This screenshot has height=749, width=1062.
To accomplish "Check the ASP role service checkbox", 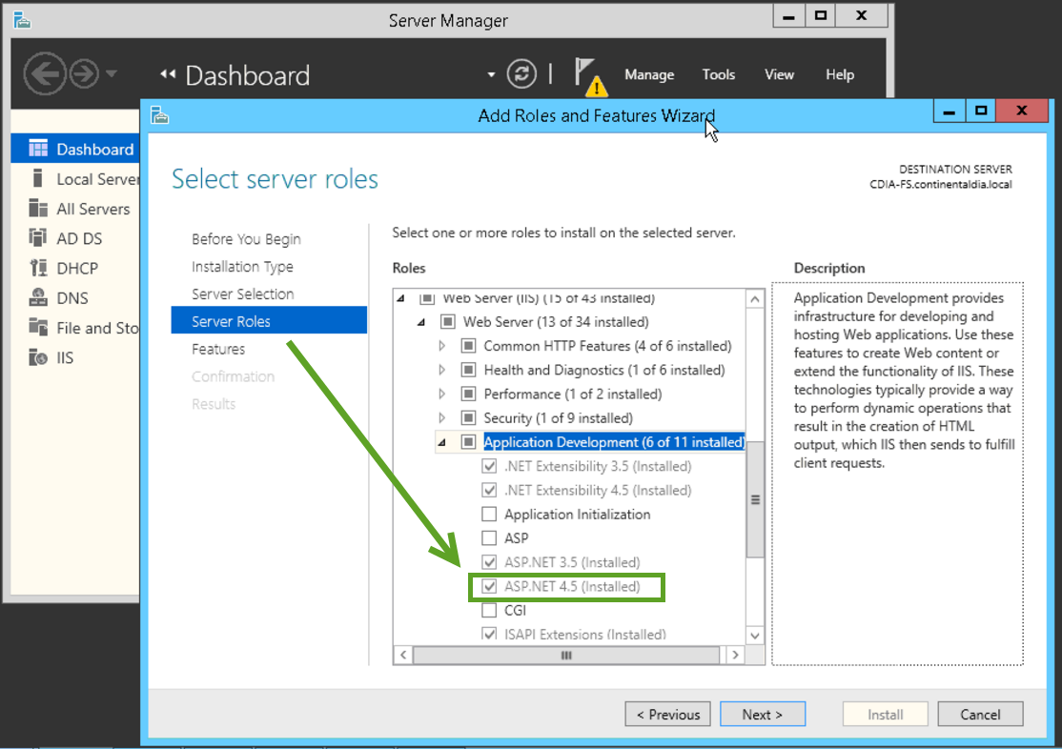I will click(489, 538).
